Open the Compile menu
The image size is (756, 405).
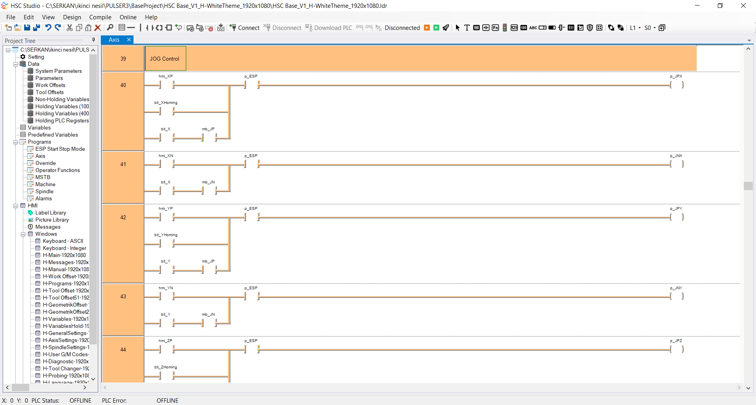(x=100, y=17)
